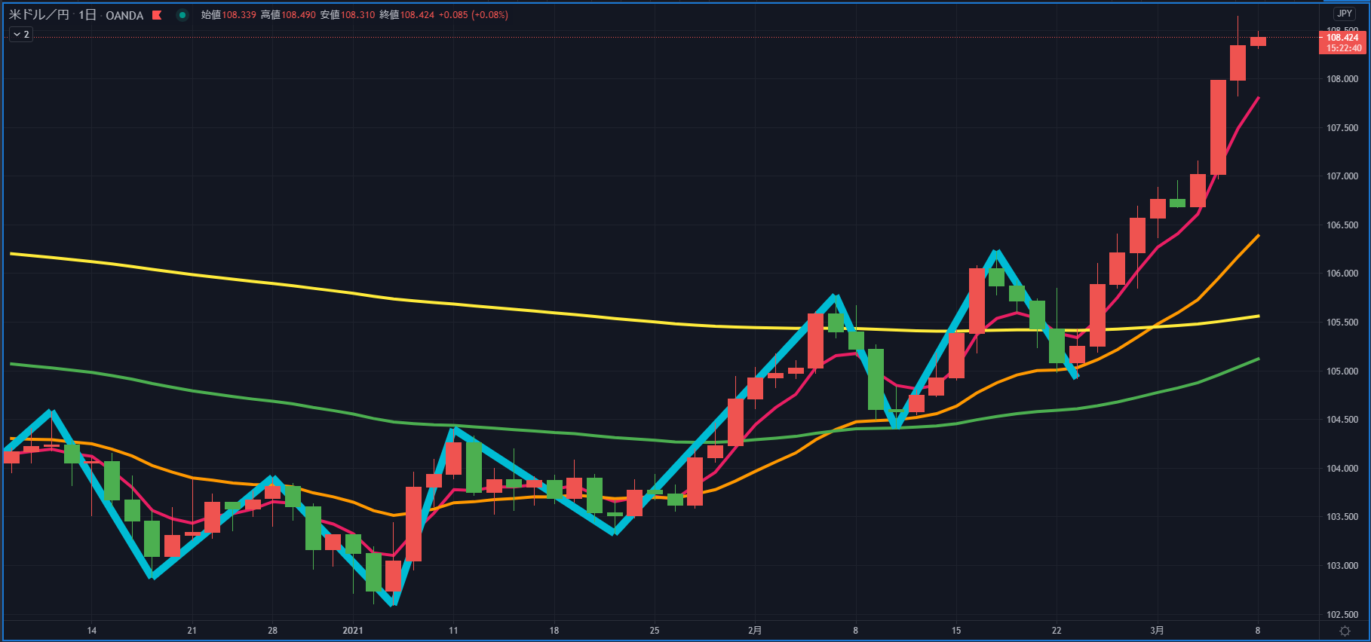Open the JPY currency selector

[x=1345, y=14]
